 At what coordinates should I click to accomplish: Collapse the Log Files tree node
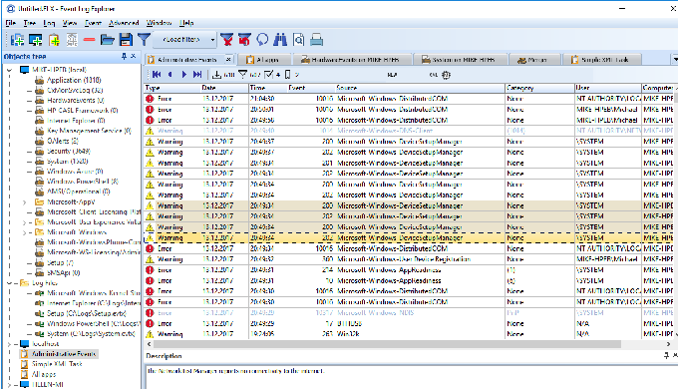(x=10, y=283)
